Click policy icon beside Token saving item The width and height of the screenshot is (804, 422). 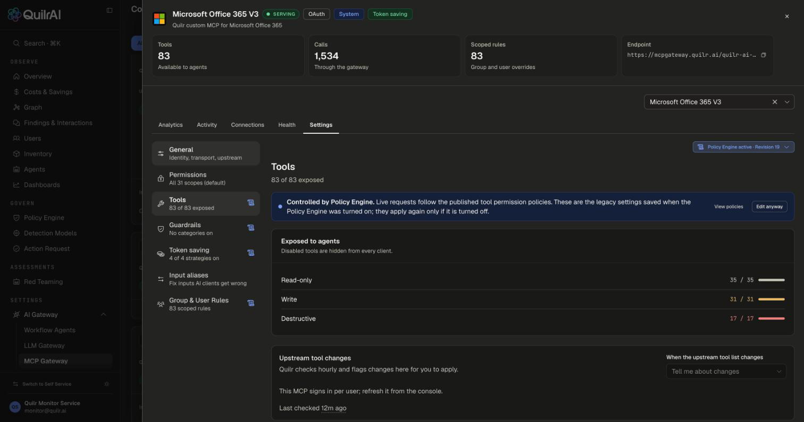tap(250, 253)
